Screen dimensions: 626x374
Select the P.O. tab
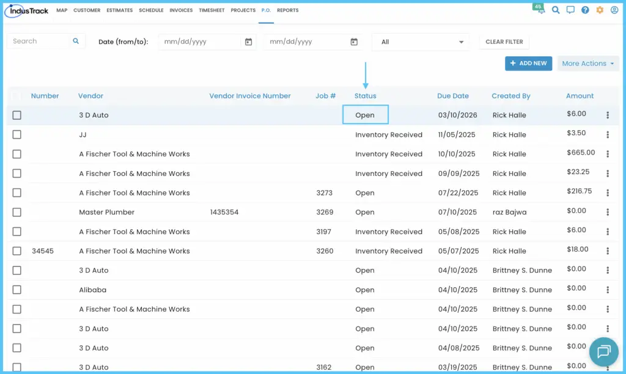click(x=266, y=10)
